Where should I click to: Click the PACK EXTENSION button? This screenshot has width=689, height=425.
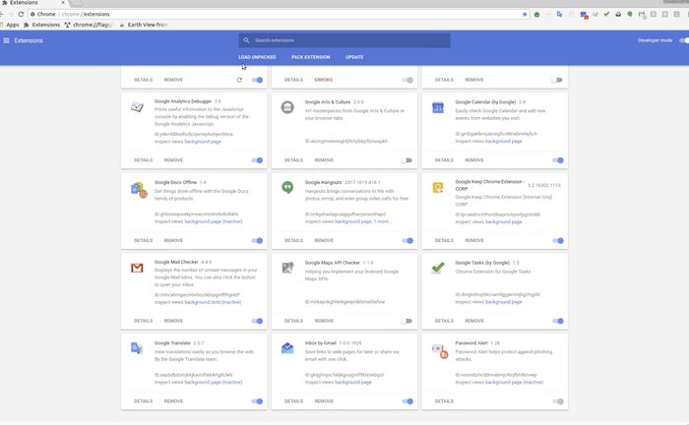[310, 57]
